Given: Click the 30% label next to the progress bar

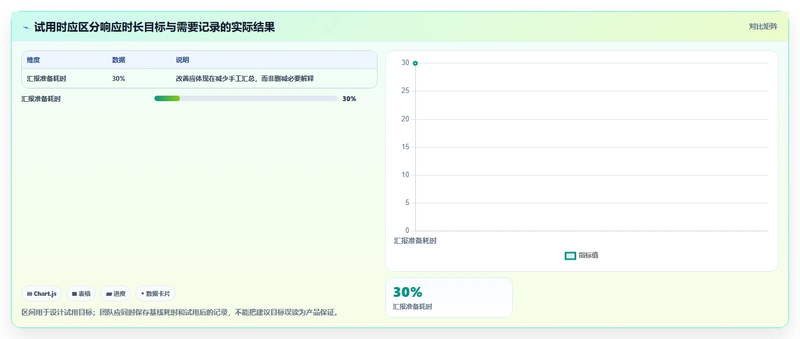Looking at the screenshot, I should [x=349, y=99].
